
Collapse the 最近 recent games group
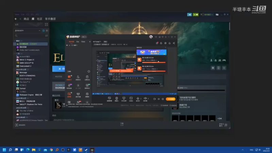pyautogui.click(x=15, y=41)
